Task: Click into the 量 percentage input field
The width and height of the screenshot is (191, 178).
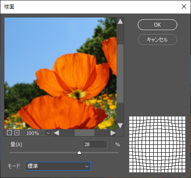Action: pyautogui.click(x=95, y=144)
